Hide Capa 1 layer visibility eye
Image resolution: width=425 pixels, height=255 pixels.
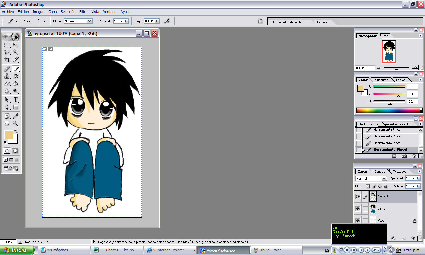(358, 197)
